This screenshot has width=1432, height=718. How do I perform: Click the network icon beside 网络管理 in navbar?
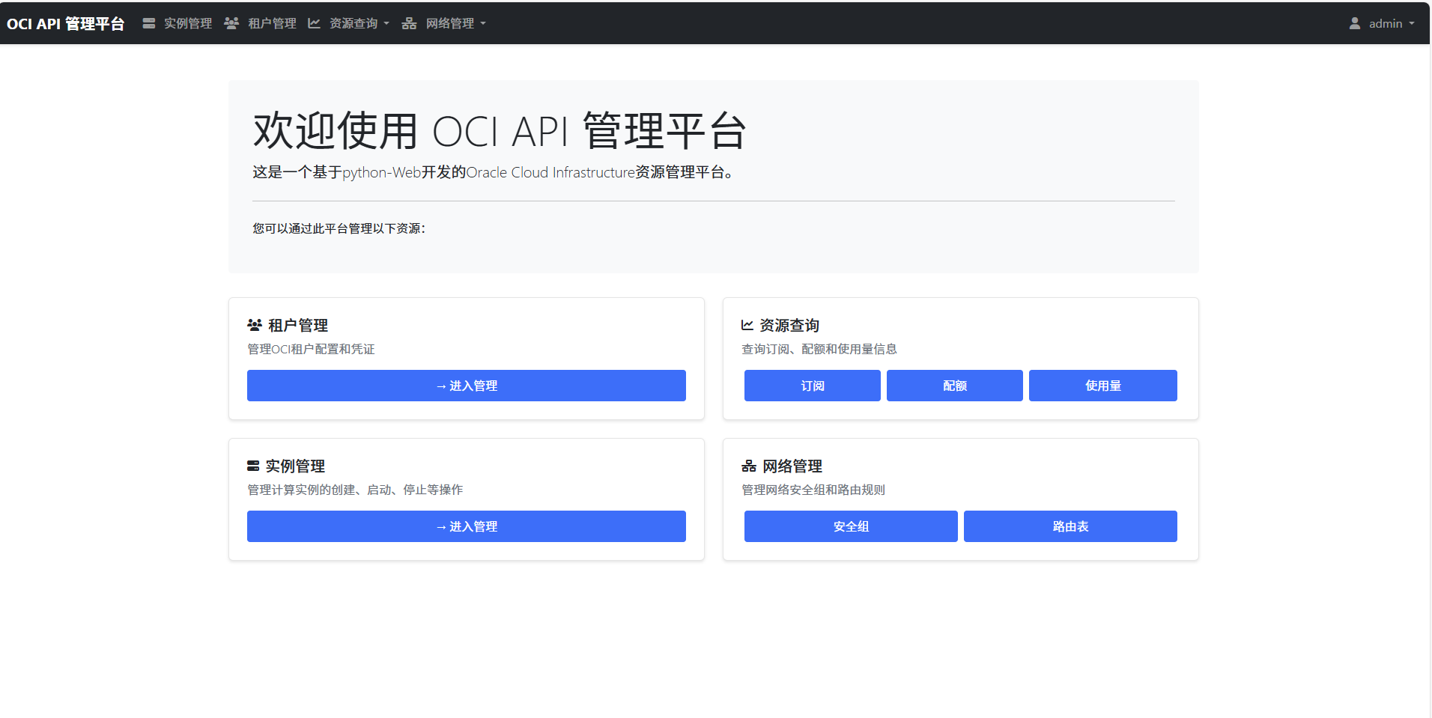coord(409,24)
